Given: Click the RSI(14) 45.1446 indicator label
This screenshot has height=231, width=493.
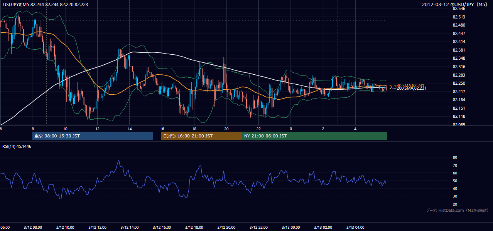Looking at the screenshot, I should coord(17,146).
